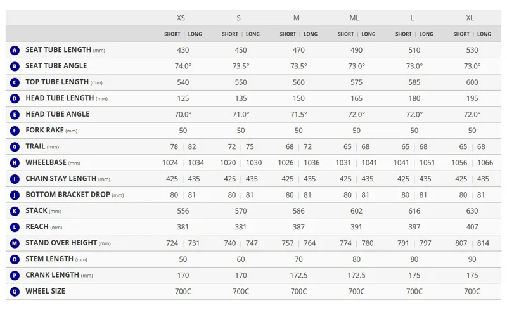Click LONG under the M column

[311, 34]
